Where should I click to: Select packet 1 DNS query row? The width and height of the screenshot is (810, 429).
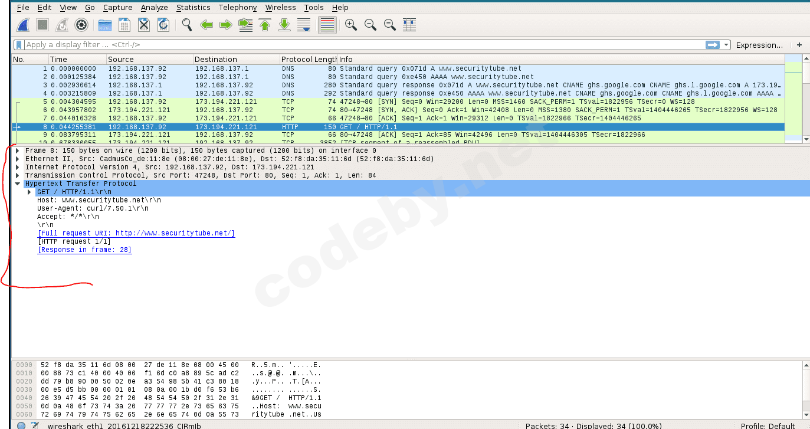point(398,68)
